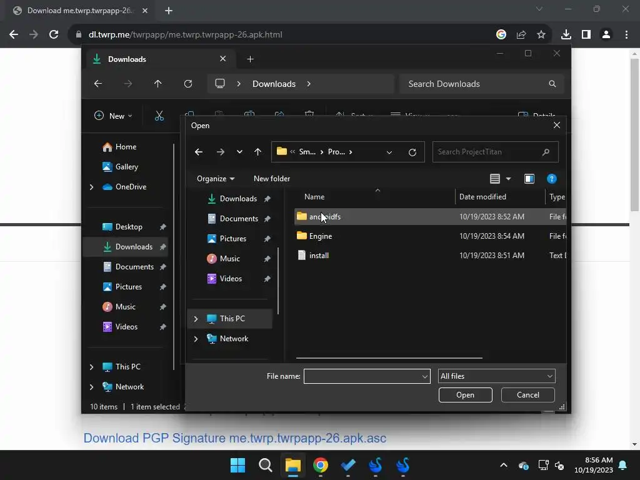Go forward in the Open dialog
Viewport: 640px width, 480px height.
point(221,152)
